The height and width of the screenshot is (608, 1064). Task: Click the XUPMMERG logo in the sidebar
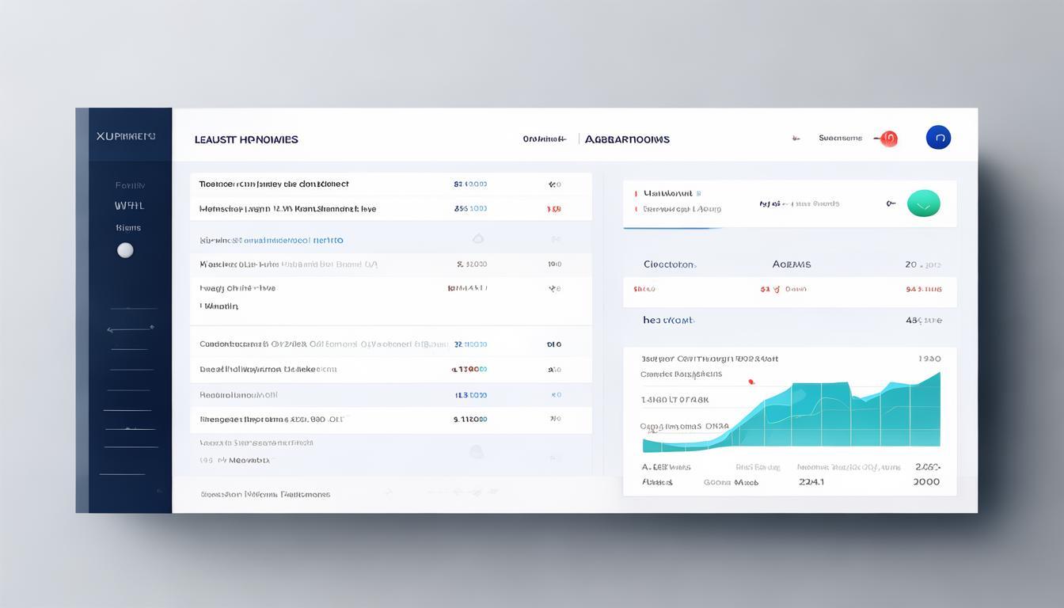(x=126, y=136)
